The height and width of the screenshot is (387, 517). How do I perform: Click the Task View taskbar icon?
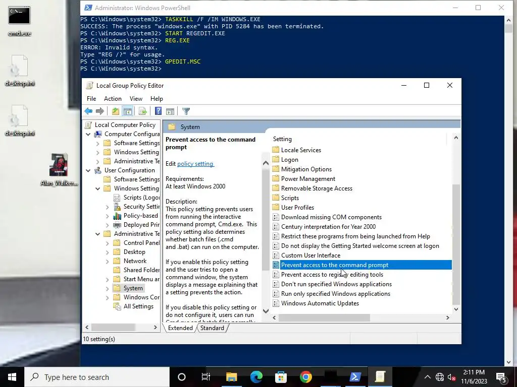click(206, 377)
